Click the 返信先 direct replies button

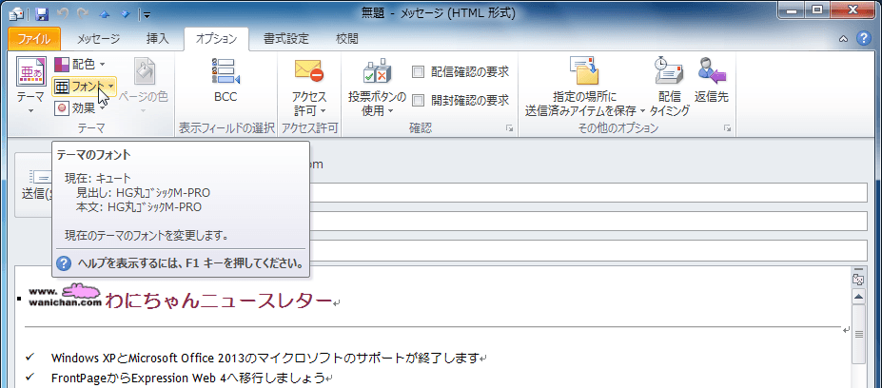[712, 80]
